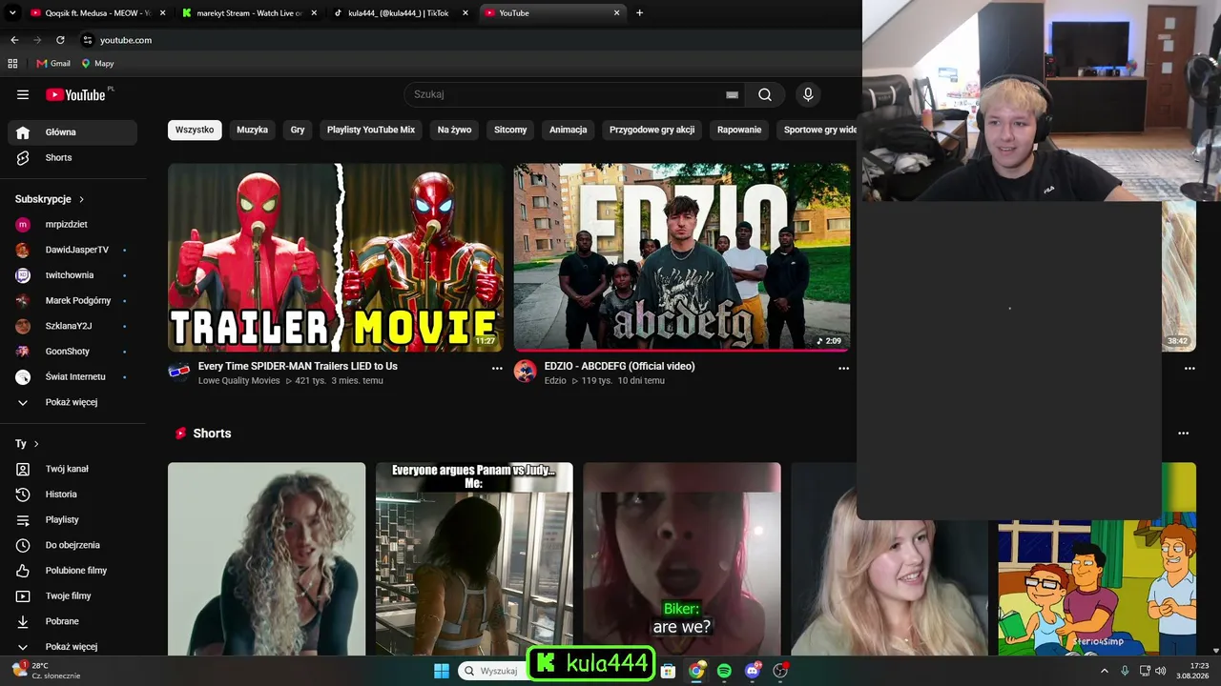Select the Gry filter chip
The width and height of the screenshot is (1221, 686).
point(298,130)
